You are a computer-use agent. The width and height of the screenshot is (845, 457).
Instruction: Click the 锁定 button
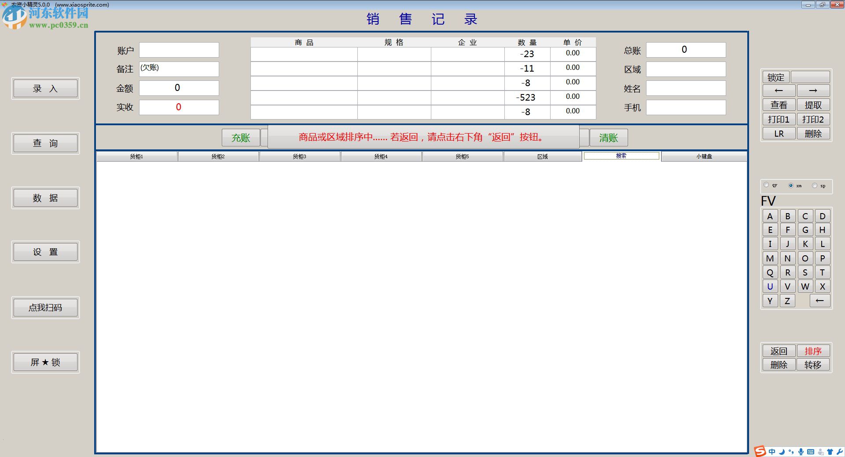776,77
